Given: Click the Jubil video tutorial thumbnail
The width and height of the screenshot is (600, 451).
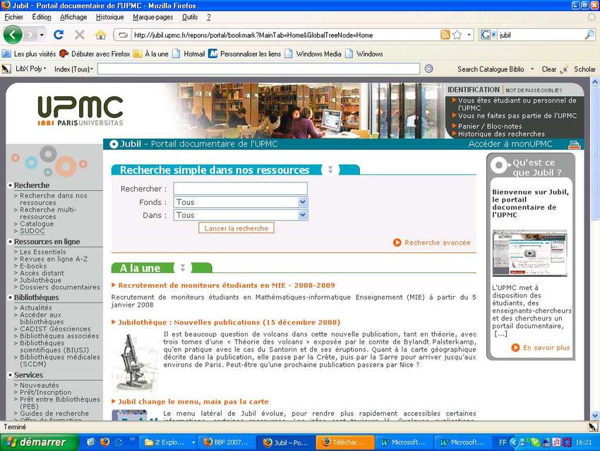Looking at the screenshot, I should [x=529, y=252].
